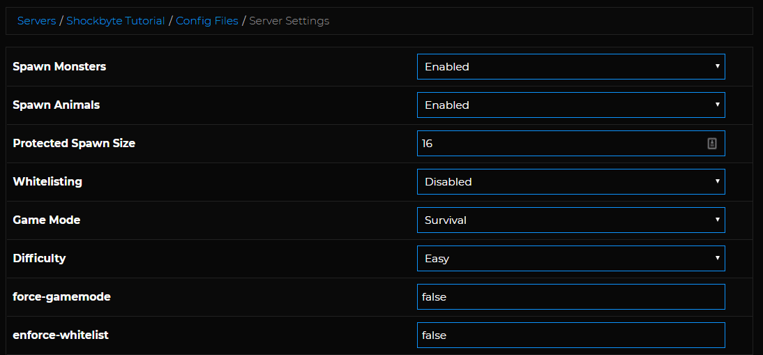Image resolution: width=763 pixels, height=355 pixels.
Task: Change the Game Mode dropdown from Survival
Action: pyautogui.click(x=571, y=220)
